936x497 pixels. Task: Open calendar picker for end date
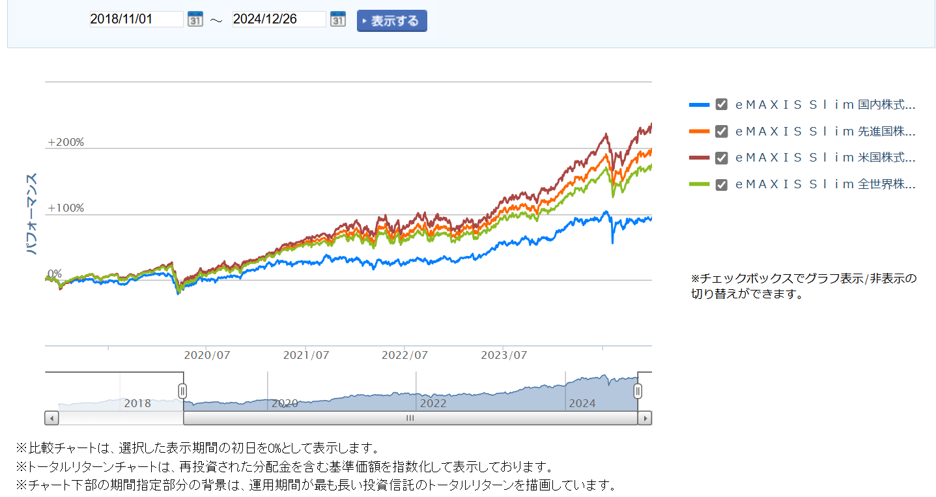coord(338,20)
